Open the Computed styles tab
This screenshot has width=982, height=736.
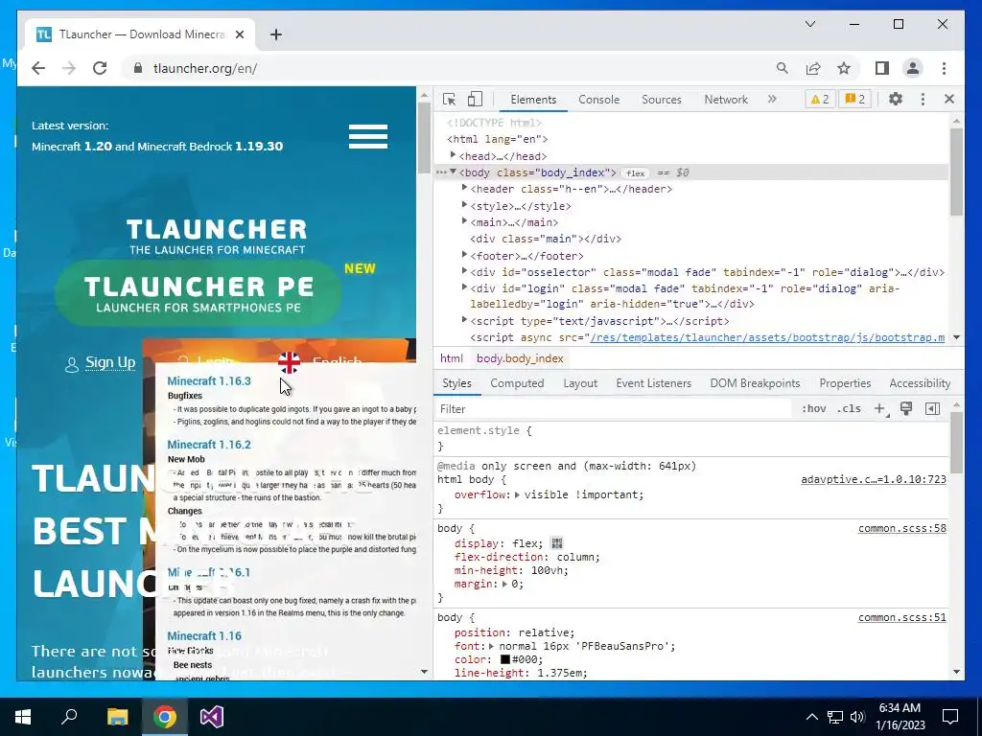[x=517, y=383]
